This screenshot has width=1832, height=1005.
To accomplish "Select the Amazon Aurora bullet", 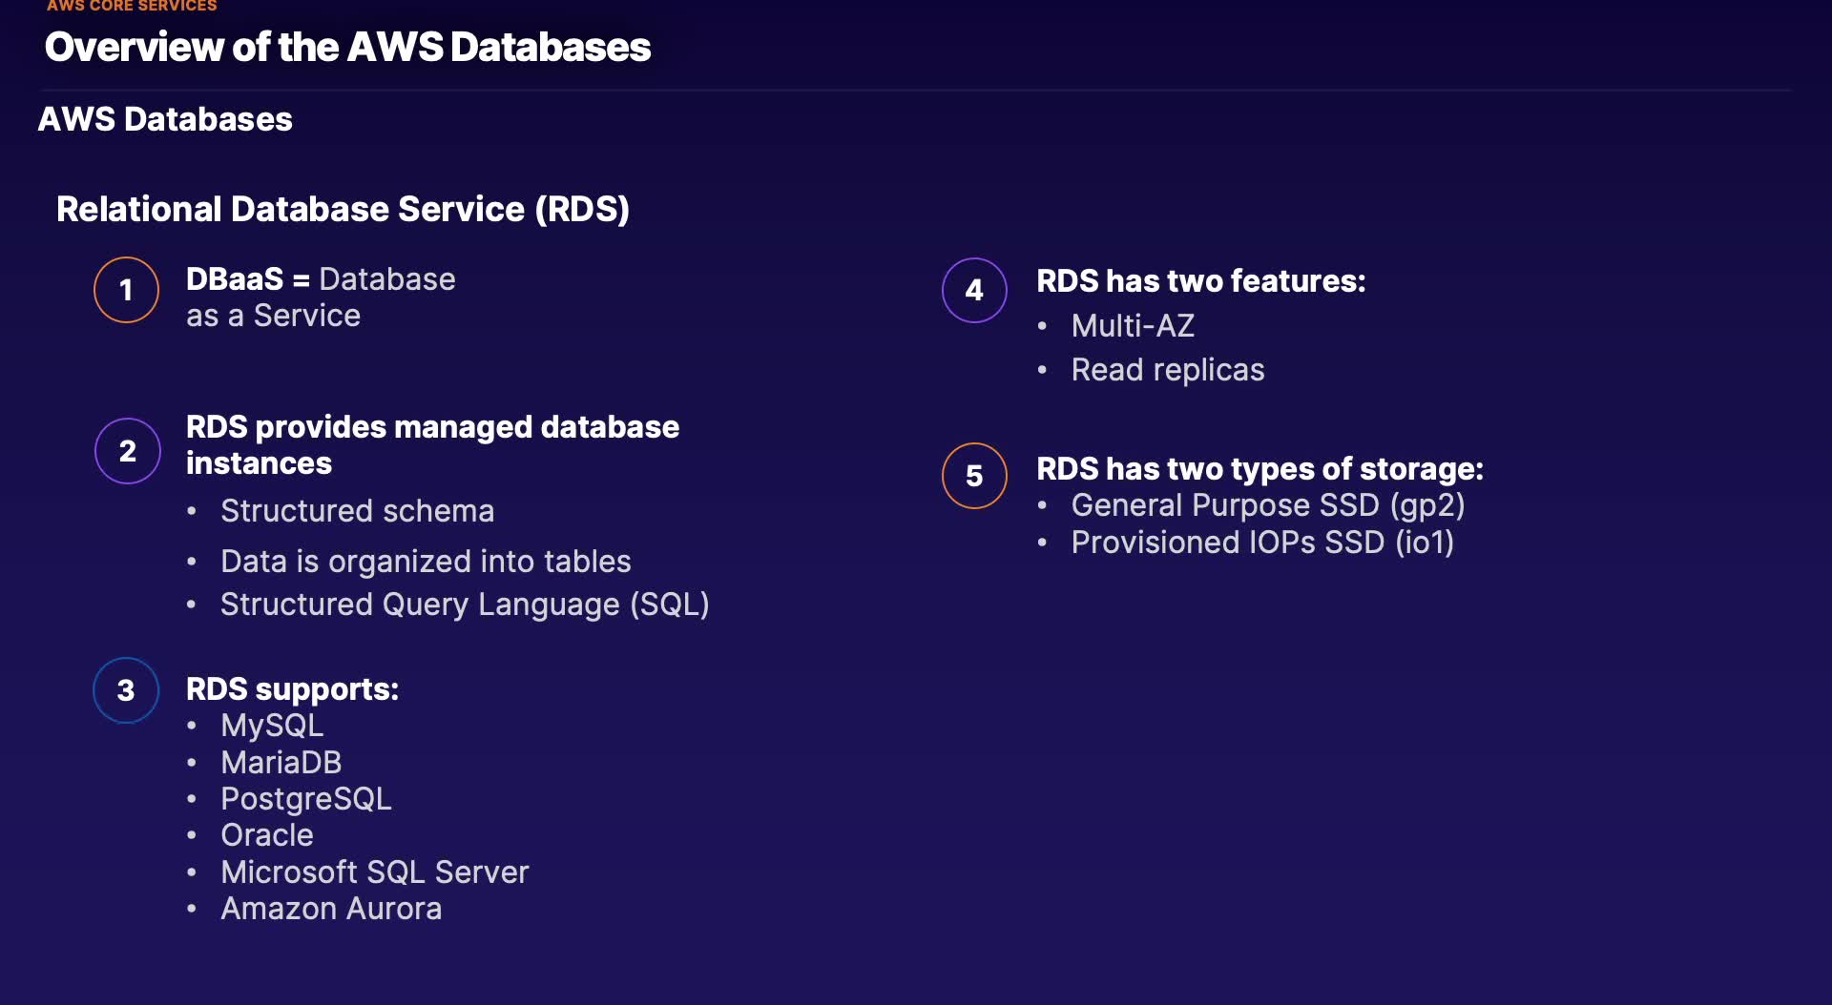I will 331,909.
